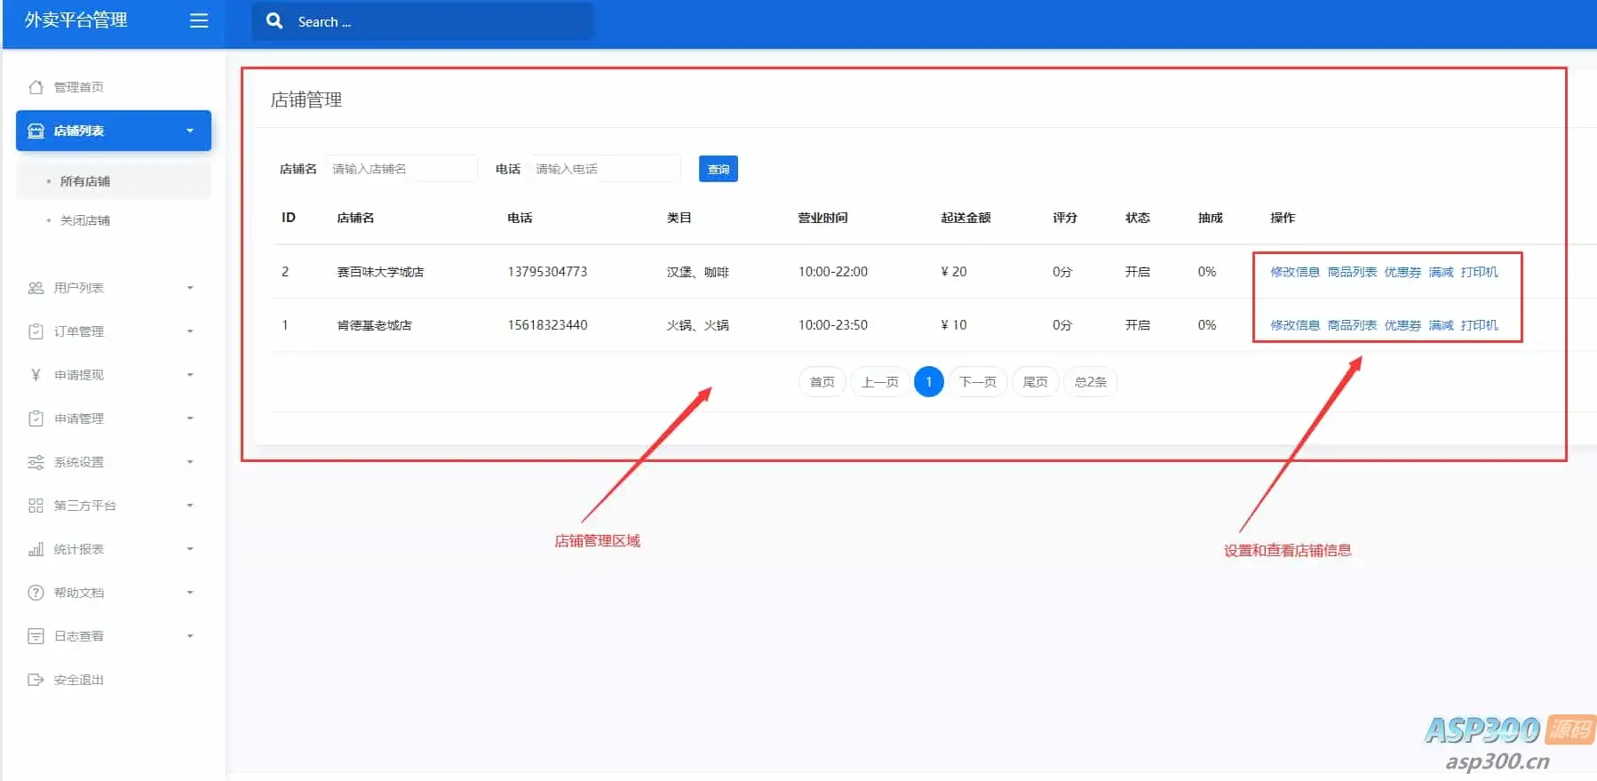
Task: Click the 系统设置 sliders icon
Action: click(36, 462)
